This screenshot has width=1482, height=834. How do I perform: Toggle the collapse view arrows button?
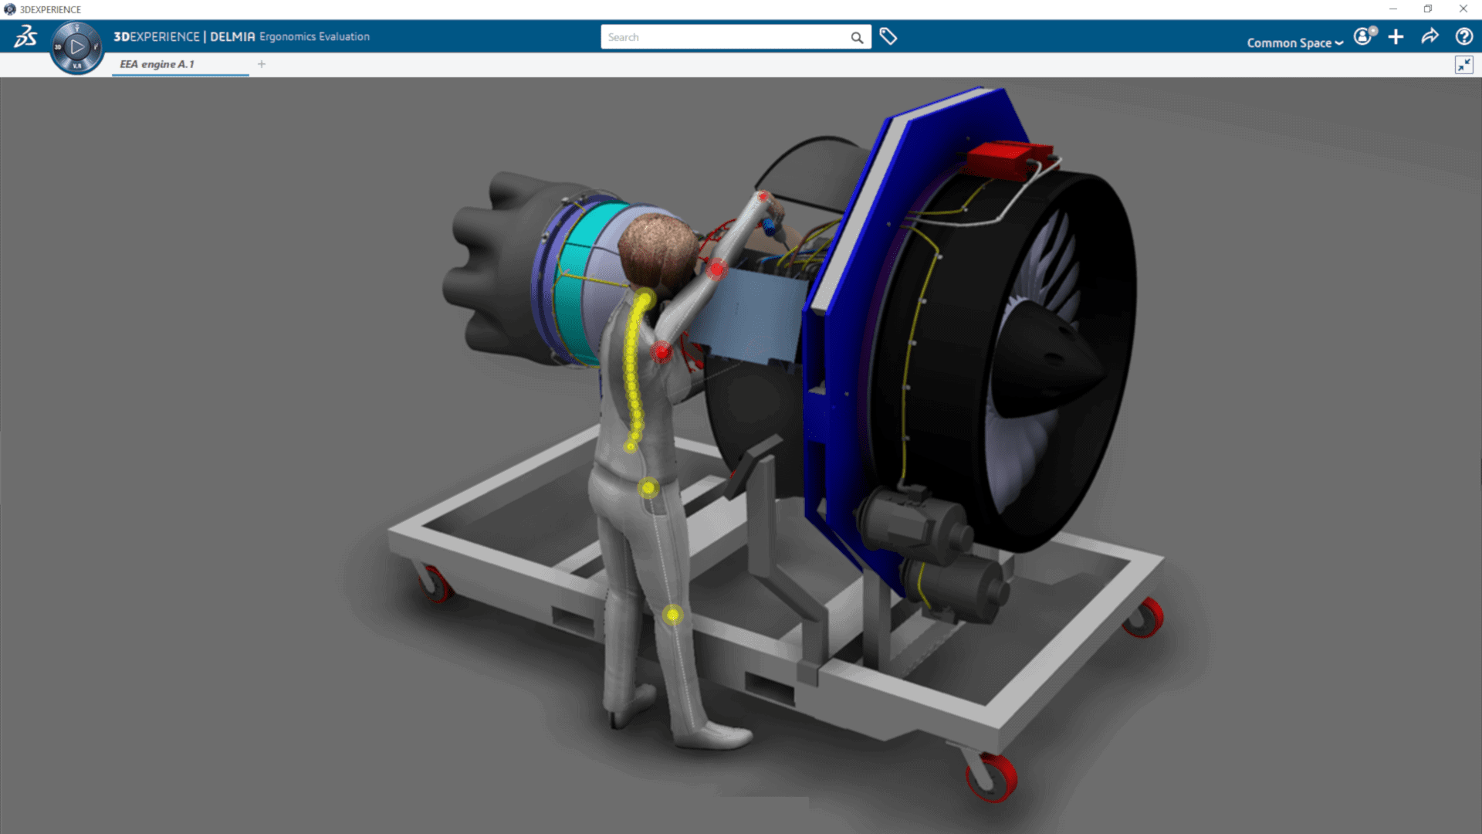point(1463,65)
